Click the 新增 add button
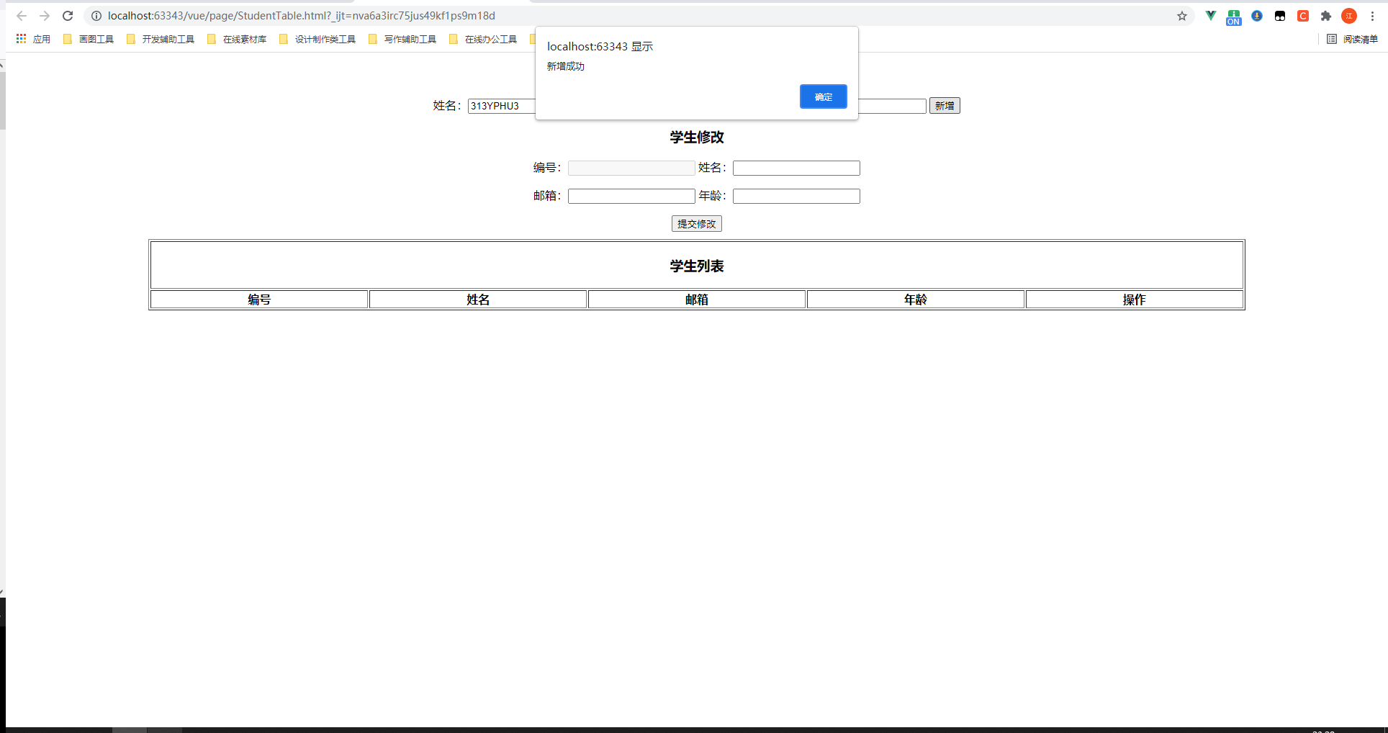The width and height of the screenshot is (1388, 733). coord(945,106)
